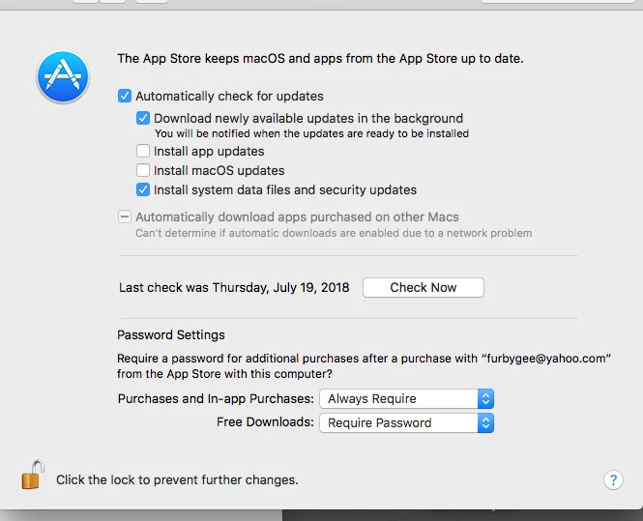Image resolution: width=643 pixels, height=521 pixels.
Task: Click the App Store keeps macOS up to date text
Action: click(x=320, y=59)
